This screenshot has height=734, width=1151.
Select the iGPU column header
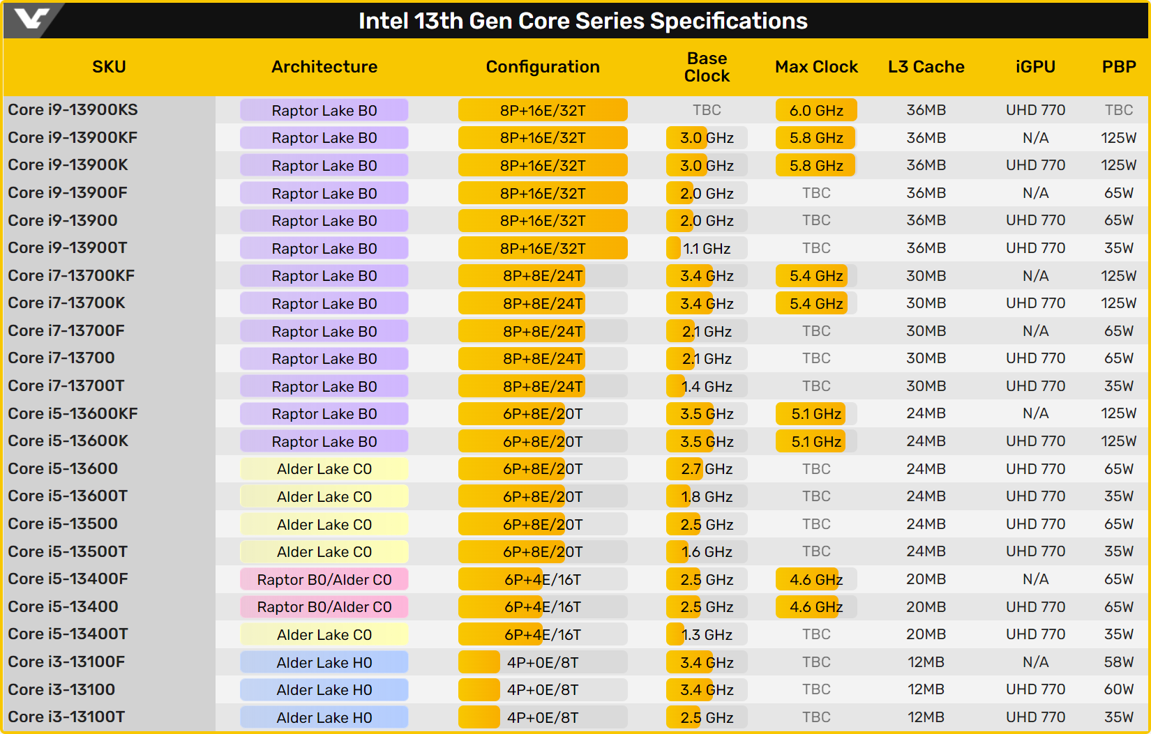click(x=1035, y=67)
